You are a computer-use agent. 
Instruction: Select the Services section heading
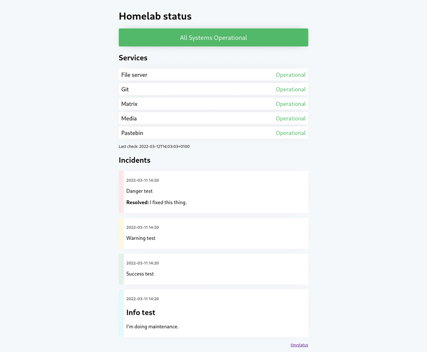pos(133,58)
